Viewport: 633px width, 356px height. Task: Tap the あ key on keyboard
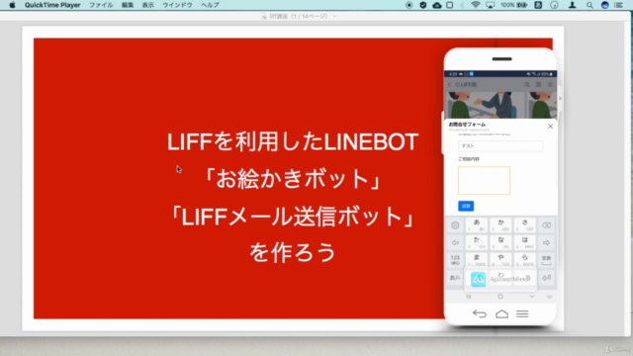coord(477,225)
